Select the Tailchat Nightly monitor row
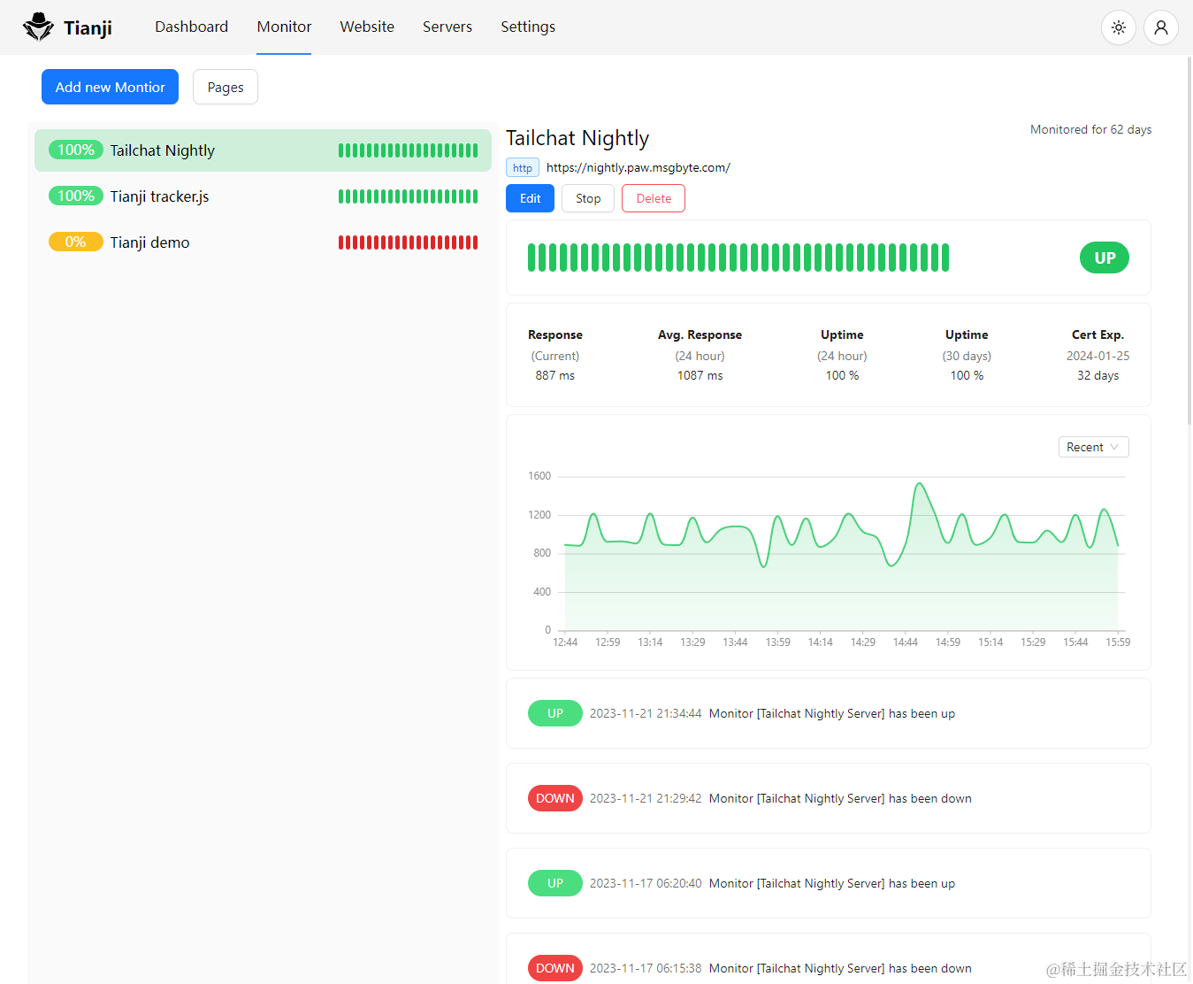The height and width of the screenshot is (984, 1193). click(x=263, y=150)
